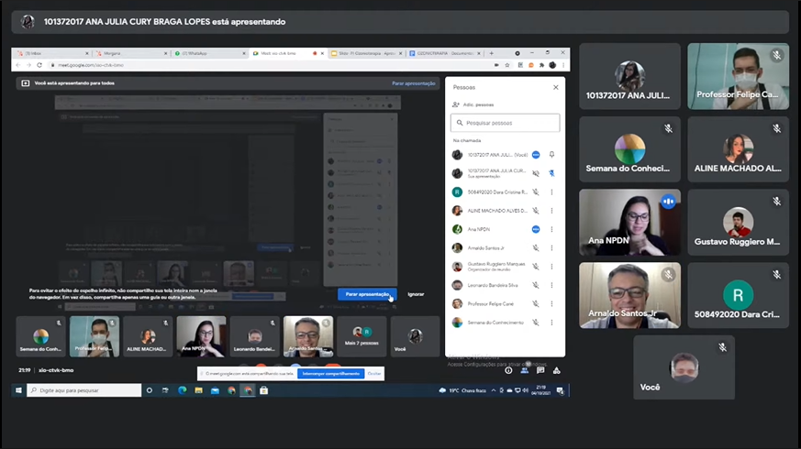Open the meeting details info icon
The image size is (801, 449).
pos(508,370)
